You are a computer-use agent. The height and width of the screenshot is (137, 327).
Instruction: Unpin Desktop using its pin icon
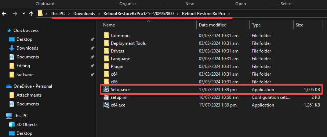92,39
